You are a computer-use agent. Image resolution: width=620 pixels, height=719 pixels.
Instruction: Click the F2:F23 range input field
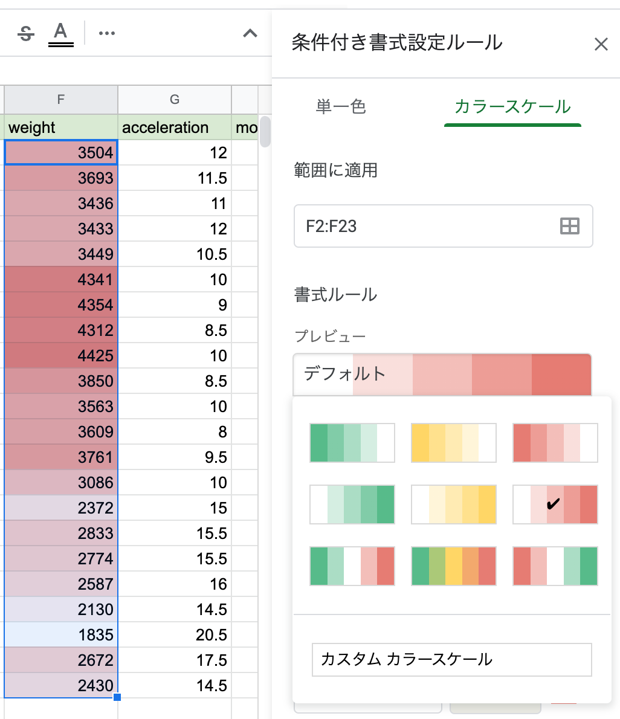pos(423,226)
